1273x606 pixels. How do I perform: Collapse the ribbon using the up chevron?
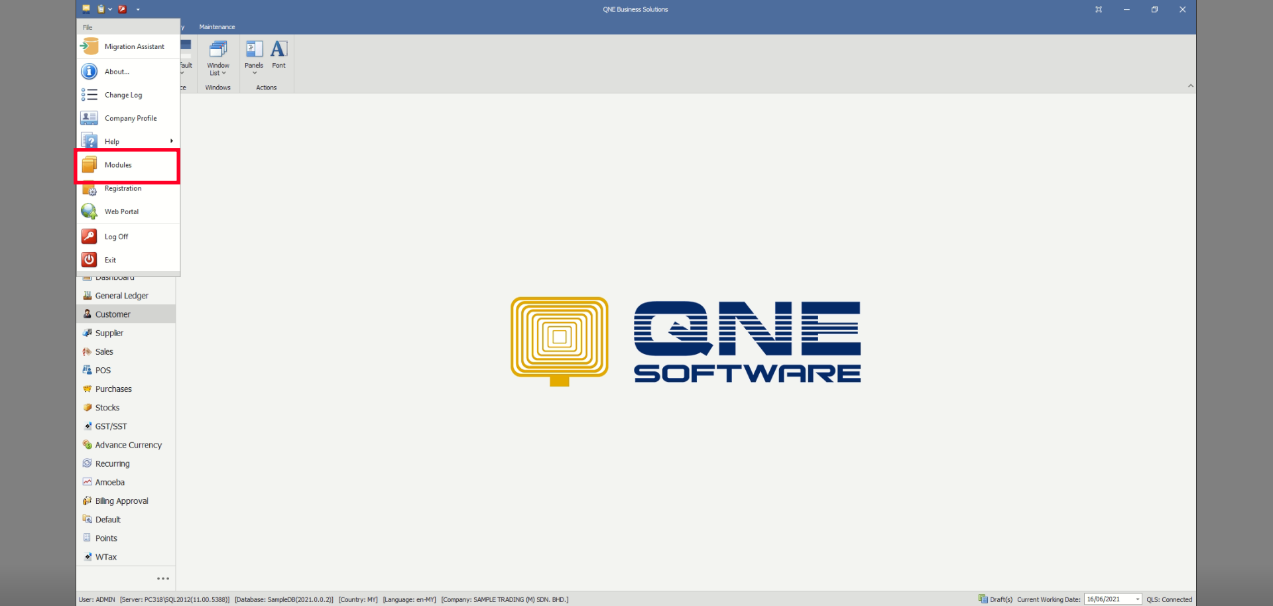click(x=1190, y=86)
